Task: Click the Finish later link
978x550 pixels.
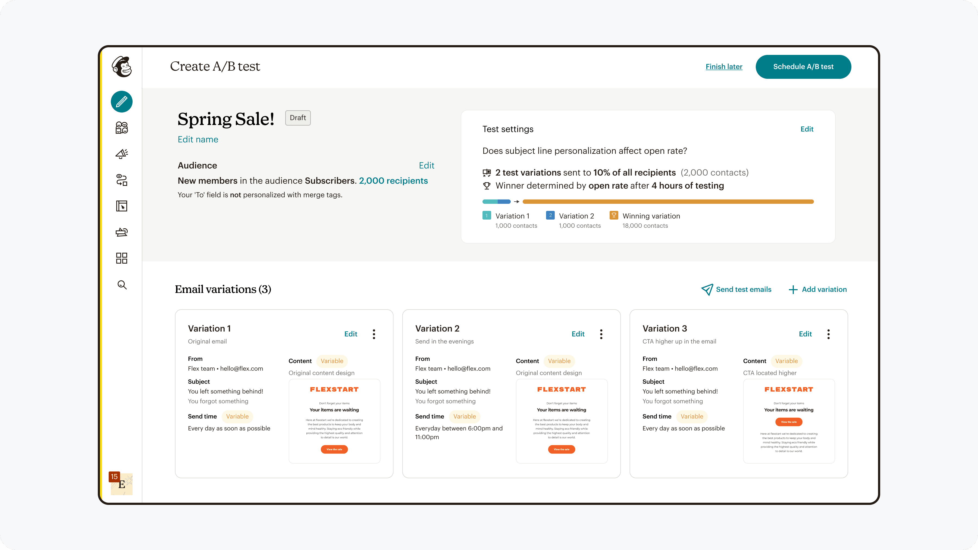Action: [724, 67]
